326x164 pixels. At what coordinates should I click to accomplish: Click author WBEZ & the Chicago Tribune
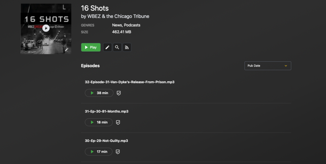click(x=118, y=16)
